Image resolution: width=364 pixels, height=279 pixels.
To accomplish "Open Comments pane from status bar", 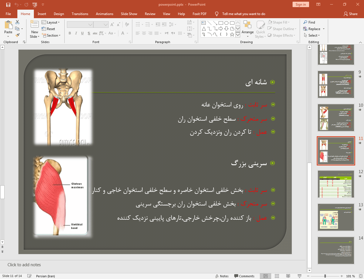I will click(244, 276).
